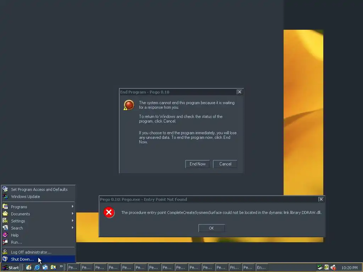363x272 pixels.
Task: Click the 10:20 PM clock
Action: [349, 268]
